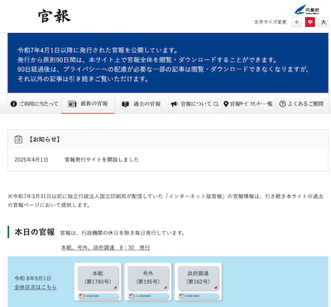Click the question mark icon beside よくあるご質問

[x=282, y=104]
